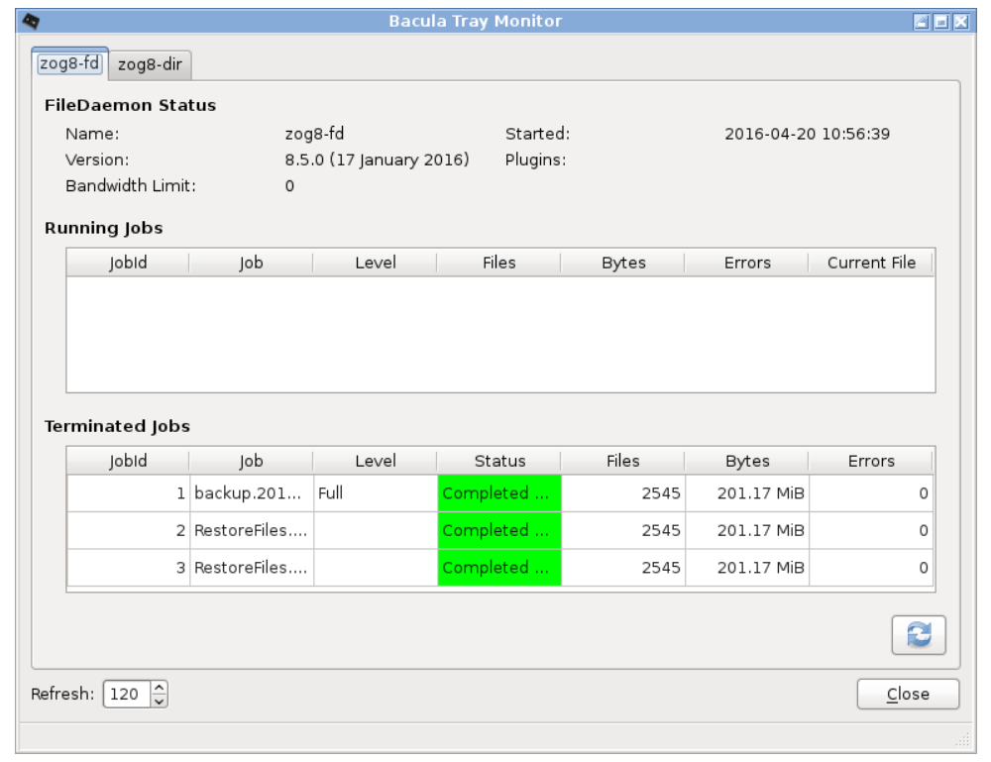Select the zog8-fd tab
The height and width of the screenshot is (762, 991).
pyautogui.click(x=69, y=63)
